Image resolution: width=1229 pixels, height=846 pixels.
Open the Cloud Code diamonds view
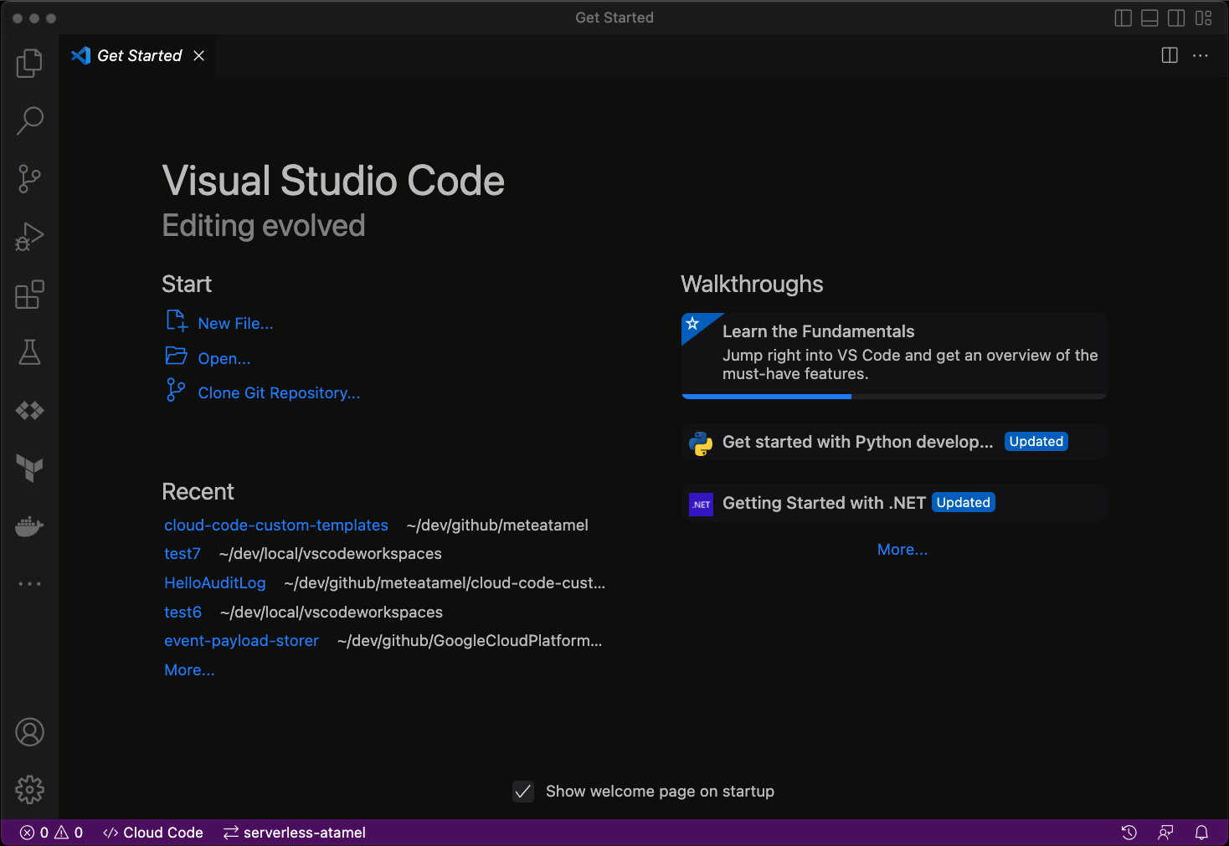coord(29,410)
